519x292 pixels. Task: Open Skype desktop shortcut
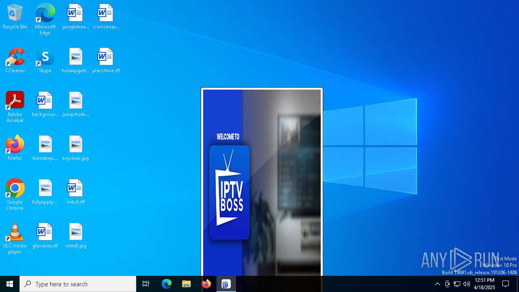(45, 60)
